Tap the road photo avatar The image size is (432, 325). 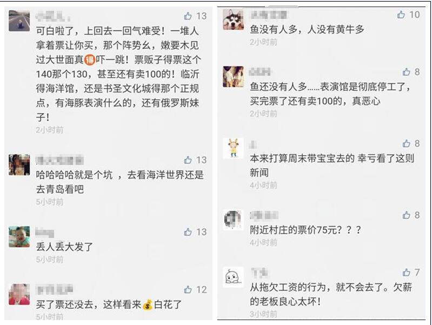point(19,21)
